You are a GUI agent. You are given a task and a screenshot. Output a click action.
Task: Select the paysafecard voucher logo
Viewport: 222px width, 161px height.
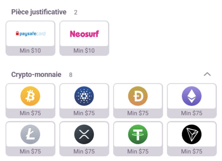(30, 34)
